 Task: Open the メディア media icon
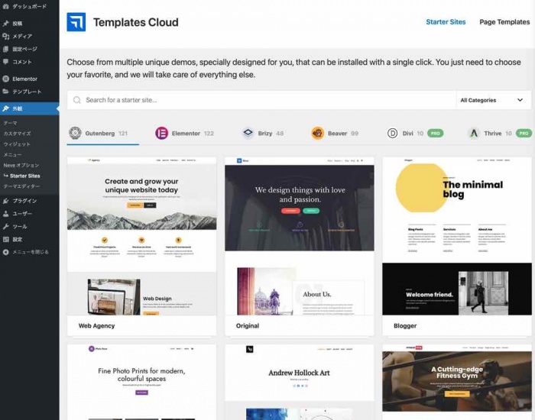point(5,36)
